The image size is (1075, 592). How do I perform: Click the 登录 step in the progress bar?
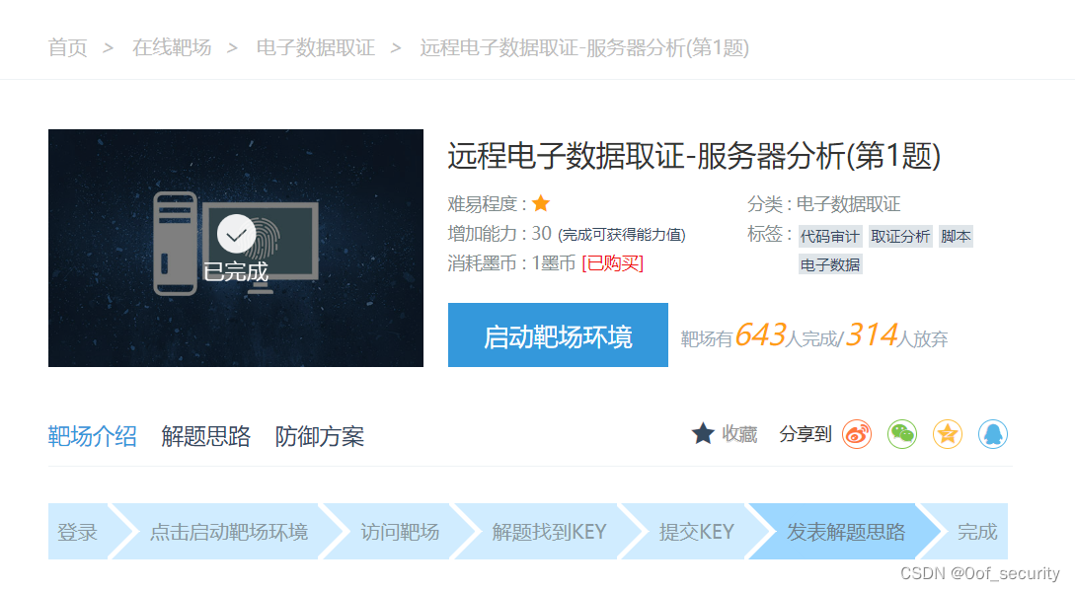(x=77, y=532)
